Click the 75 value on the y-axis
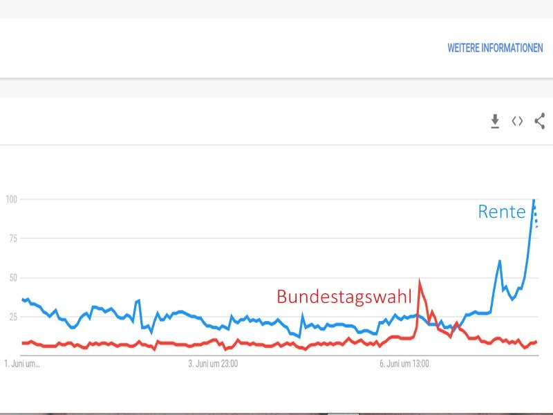553x415 pixels. [12, 239]
